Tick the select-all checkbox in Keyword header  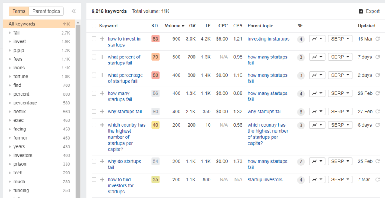94,26
